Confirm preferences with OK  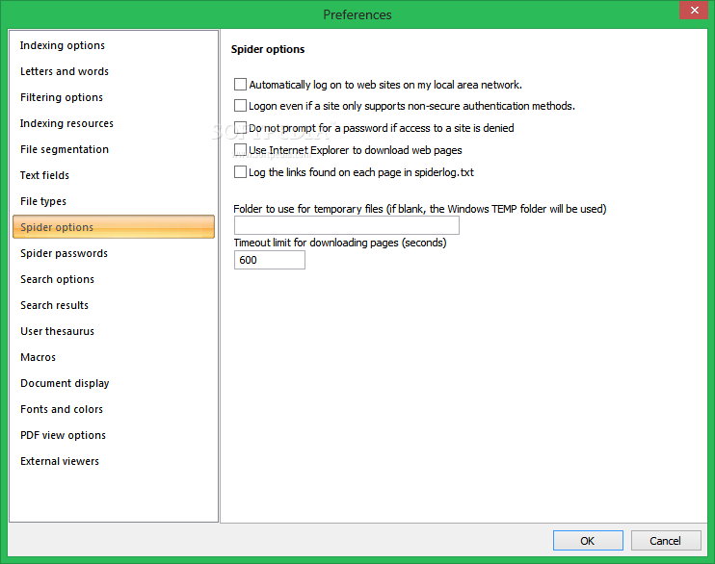pyautogui.click(x=588, y=540)
